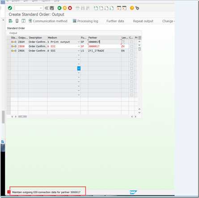The image size is (199, 198).
Task: Click the vertical scrollbar up arrow at top
Action: [x=140, y=42]
